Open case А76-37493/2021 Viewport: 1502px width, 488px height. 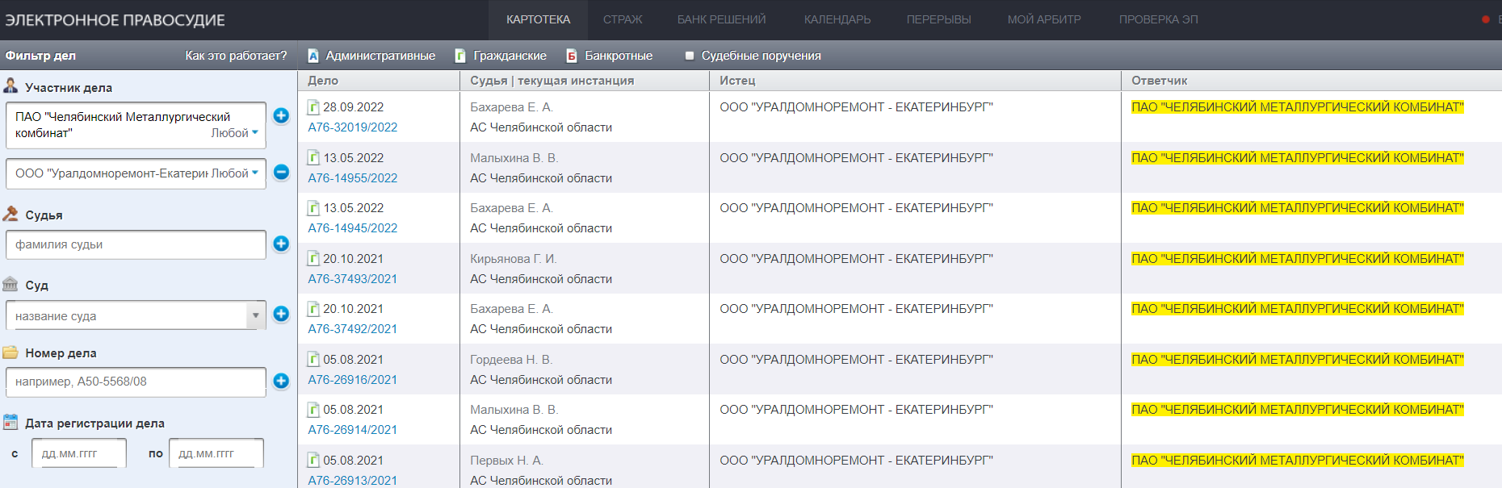click(353, 279)
